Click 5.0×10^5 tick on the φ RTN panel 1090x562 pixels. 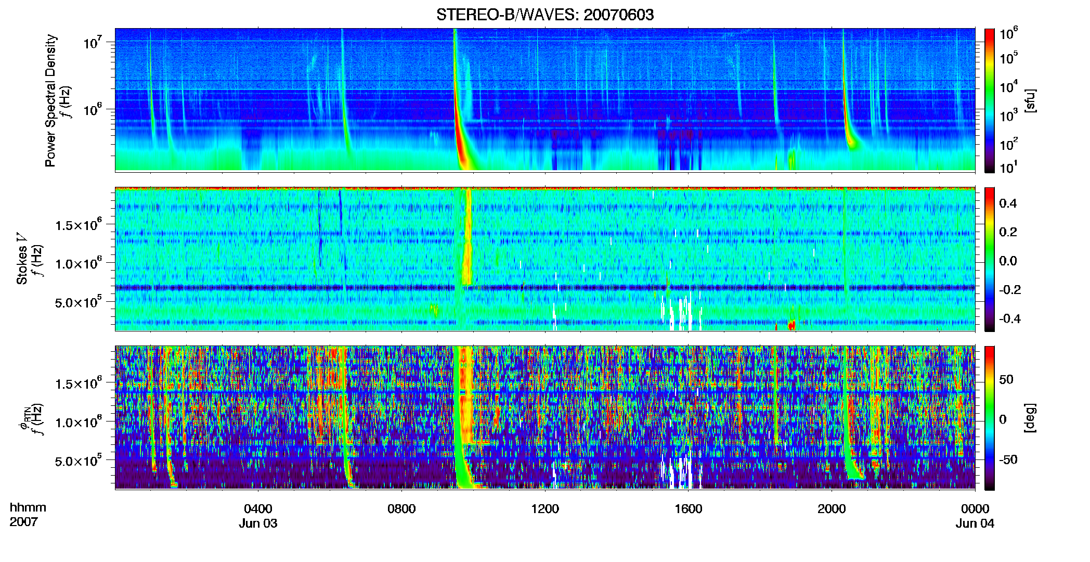[79, 461]
